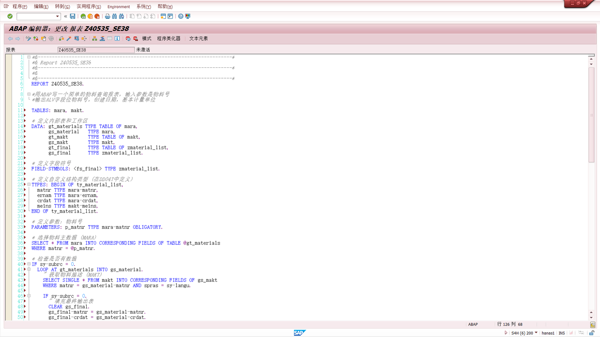This screenshot has width=600, height=337.
Task: Open the 系统(Y) menu
Action: pyautogui.click(x=144, y=7)
